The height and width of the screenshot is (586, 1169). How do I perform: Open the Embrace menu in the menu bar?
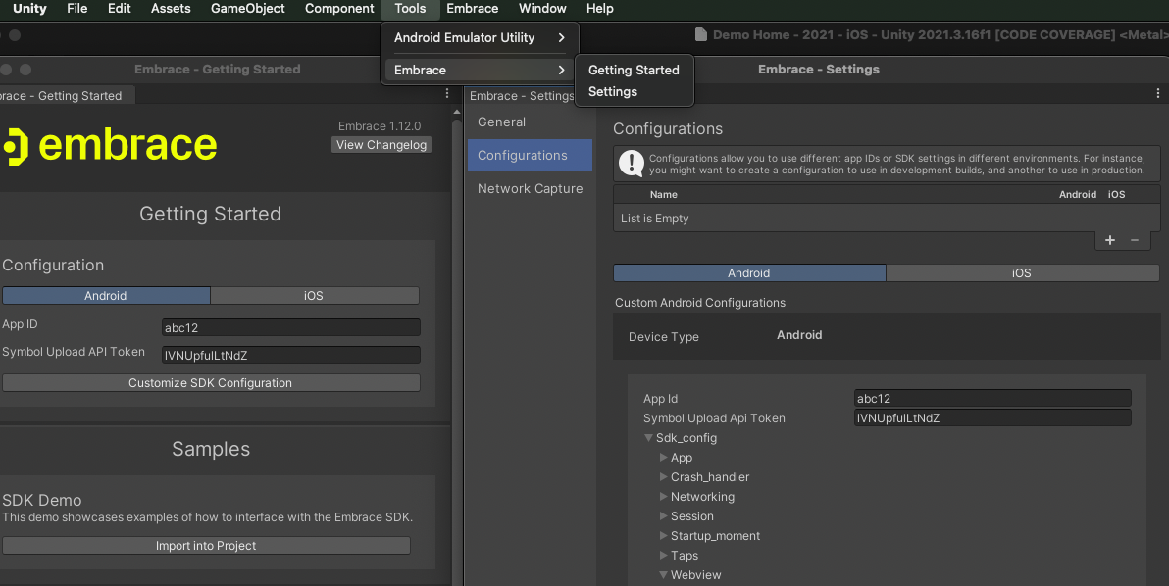click(x=473, y=9)
